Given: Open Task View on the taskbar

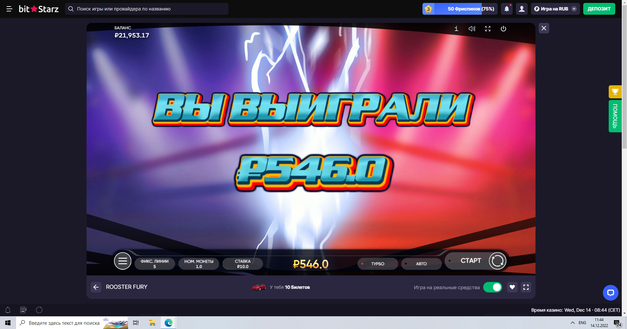Looking at the screenshot, I should 136,323.
